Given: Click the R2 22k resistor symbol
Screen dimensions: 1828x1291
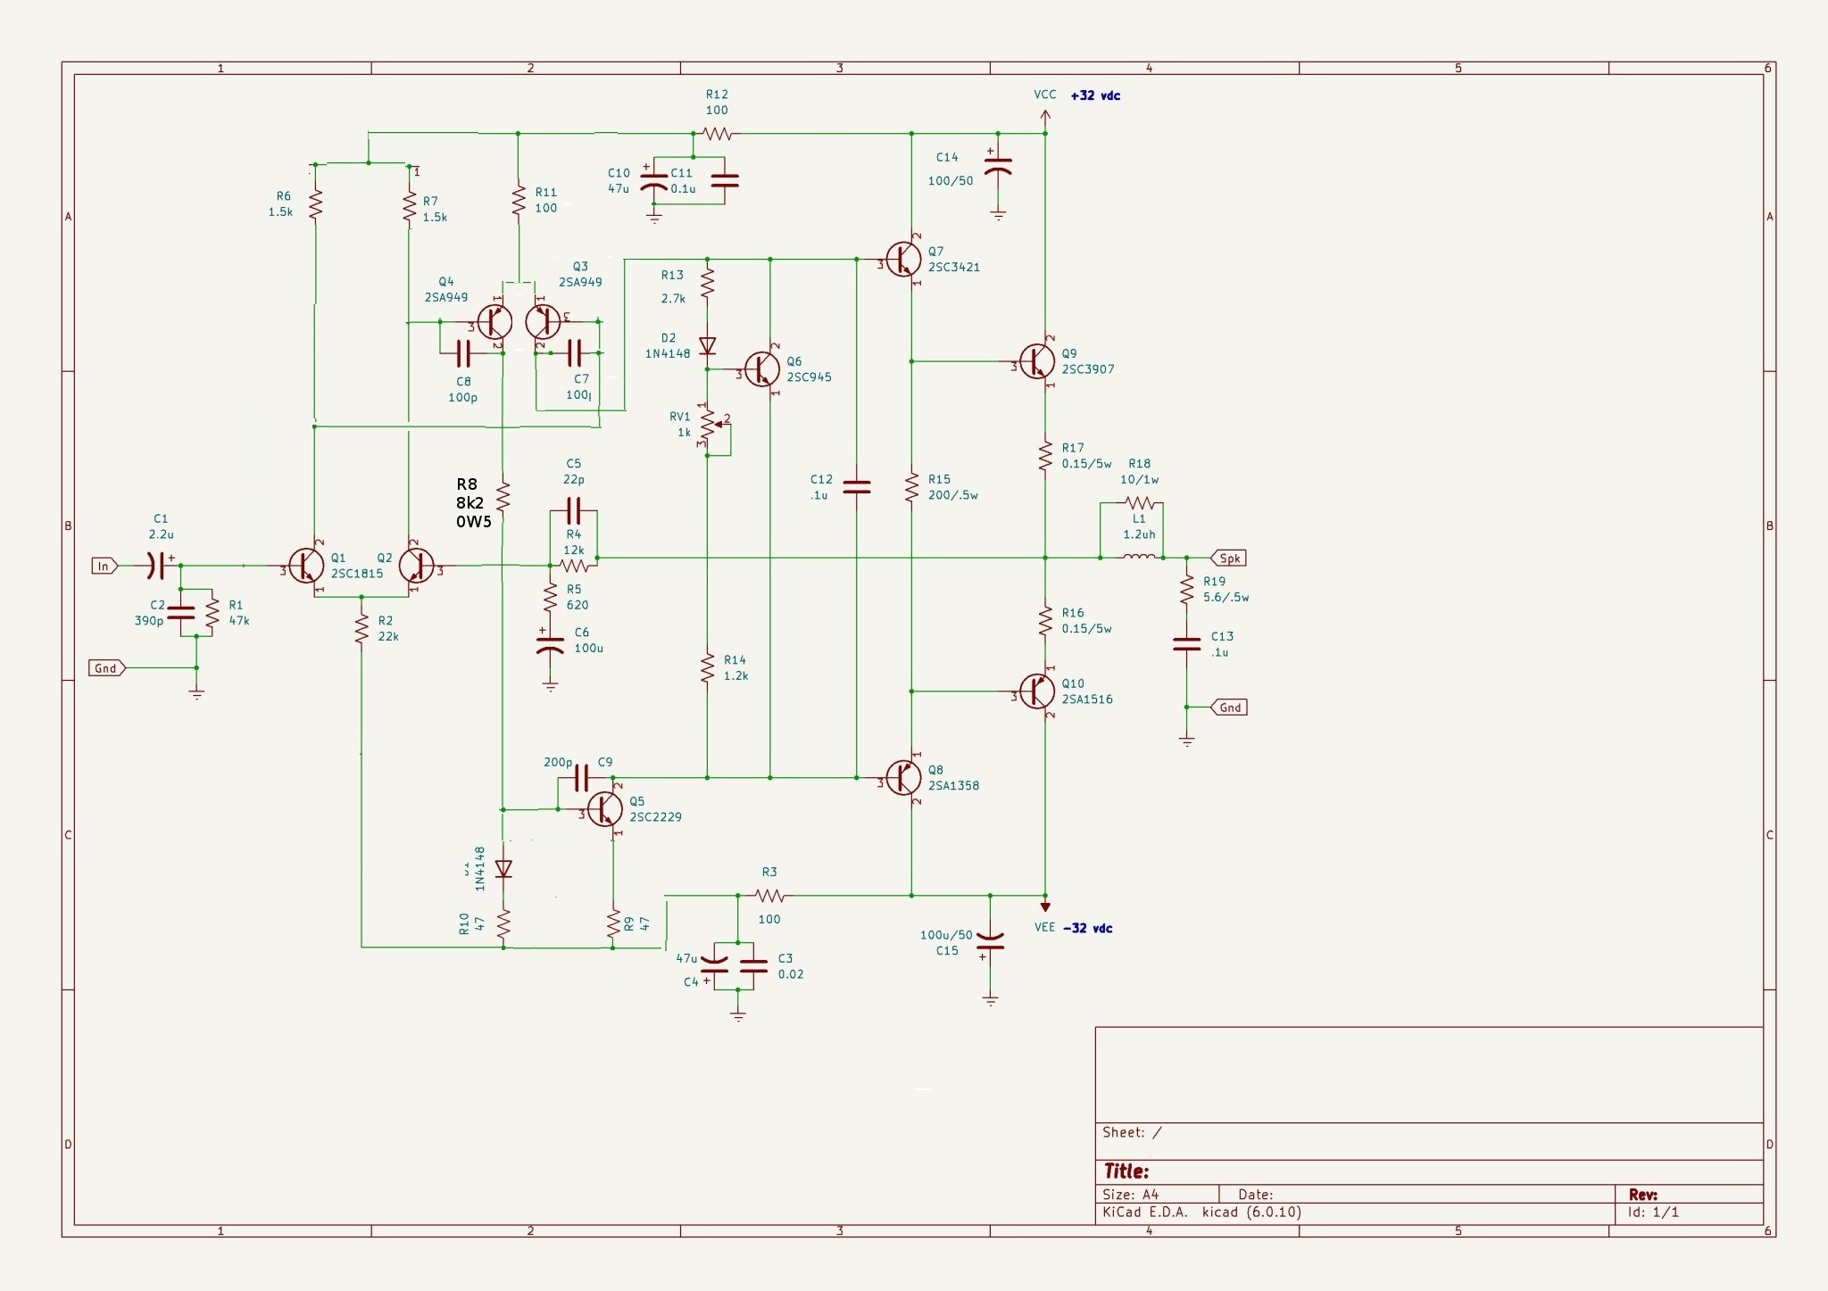Looking at the screenshot, I should click(361, 628).
